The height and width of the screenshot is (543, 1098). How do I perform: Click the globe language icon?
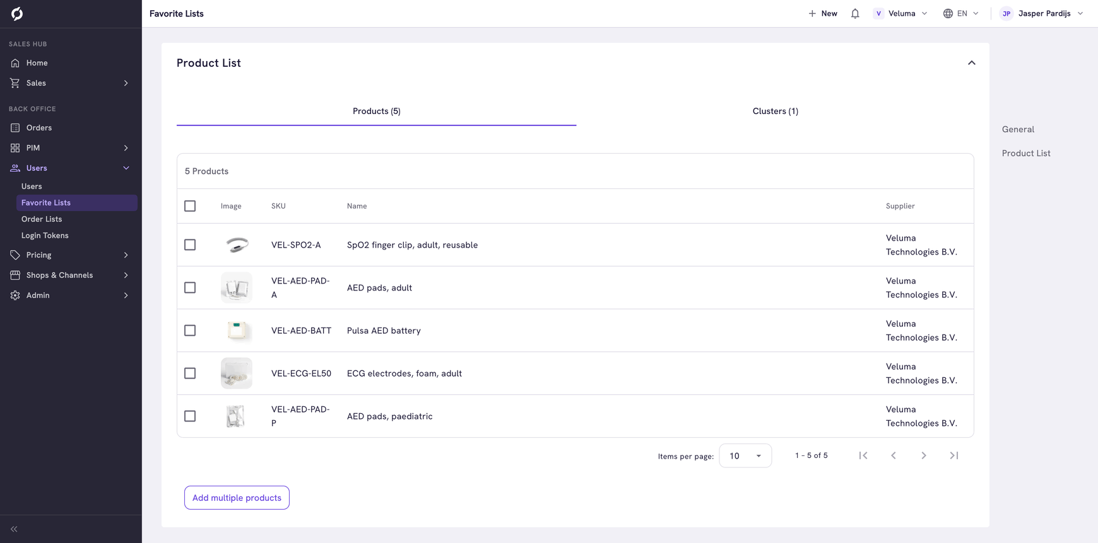948,13
